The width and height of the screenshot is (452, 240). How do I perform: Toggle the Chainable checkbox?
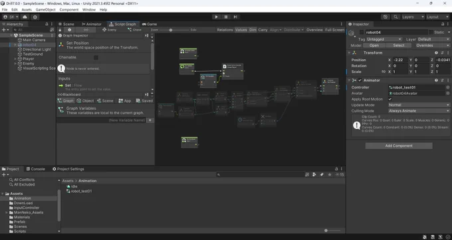coord(96,57)
